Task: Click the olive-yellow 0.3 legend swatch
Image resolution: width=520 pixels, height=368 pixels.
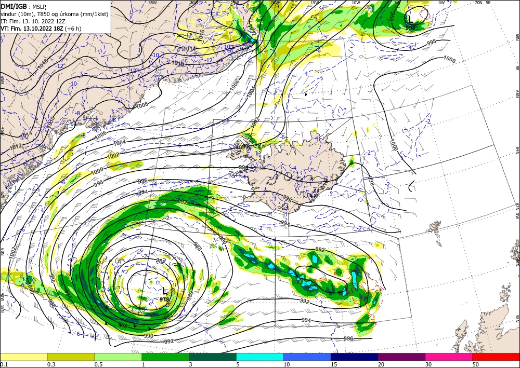Action: pyautogui.click(x=71, y=357)
